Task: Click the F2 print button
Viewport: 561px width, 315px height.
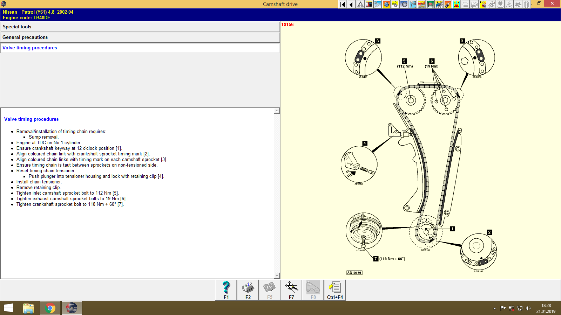Action: (248, 290)
